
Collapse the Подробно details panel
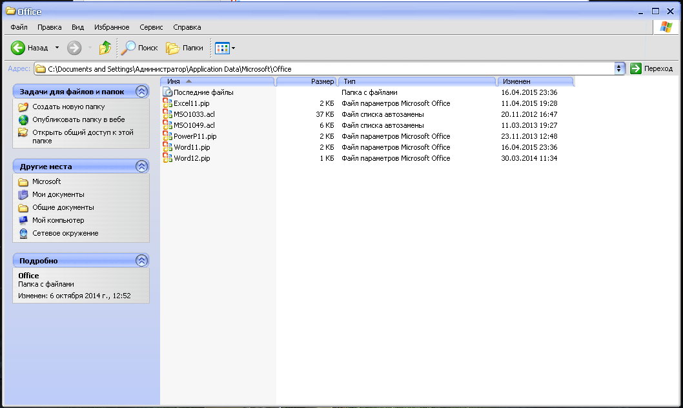pos(141,261)
